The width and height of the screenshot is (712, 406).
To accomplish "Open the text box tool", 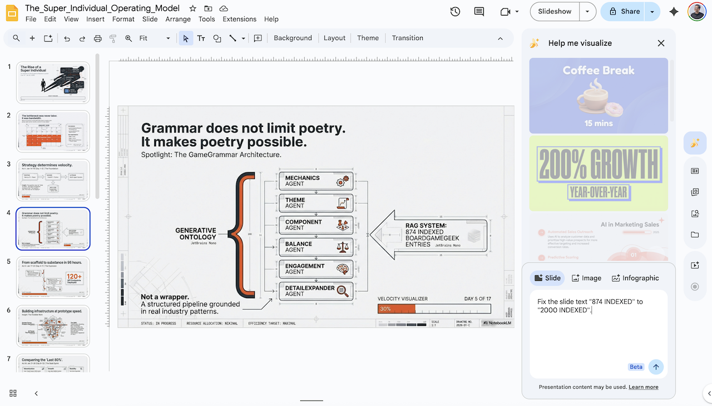I will [x=201, y=38].
